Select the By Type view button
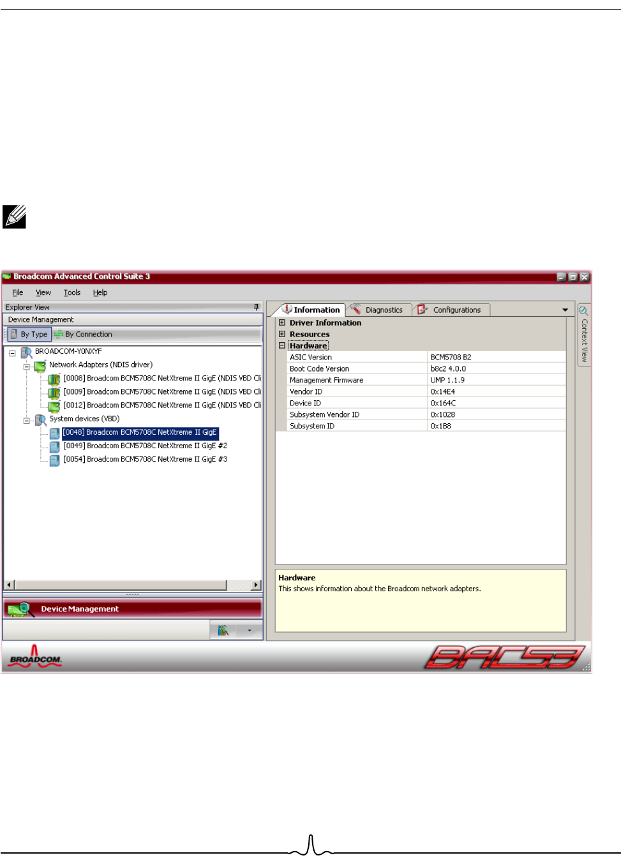The image size is (621, 860). pyautogui.click(x=29, y=334)
